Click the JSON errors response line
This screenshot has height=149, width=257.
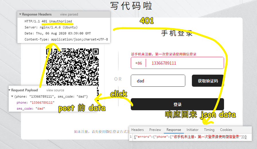(x=190, y=137)
